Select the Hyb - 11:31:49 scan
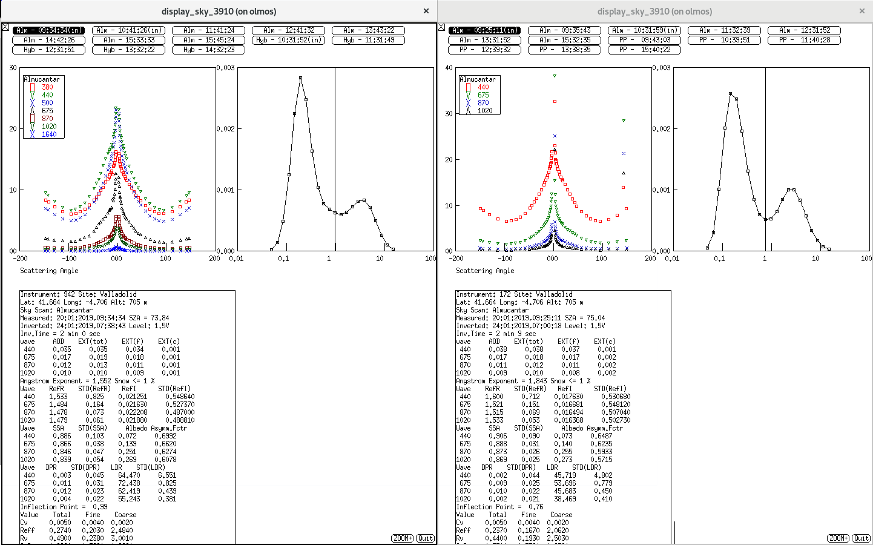Image resolution: width=873 pixels, height=545 pixels. 368,40
